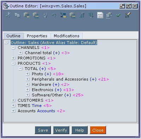Expand the TIMES Time dimension
The image size is (141, 139).
click(13, 106)
